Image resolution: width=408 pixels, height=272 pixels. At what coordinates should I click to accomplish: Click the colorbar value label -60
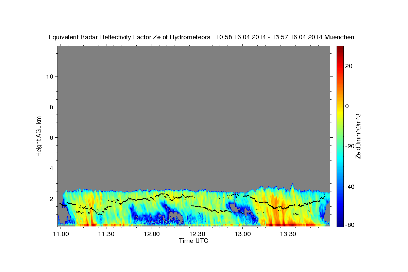click(350, 225)
